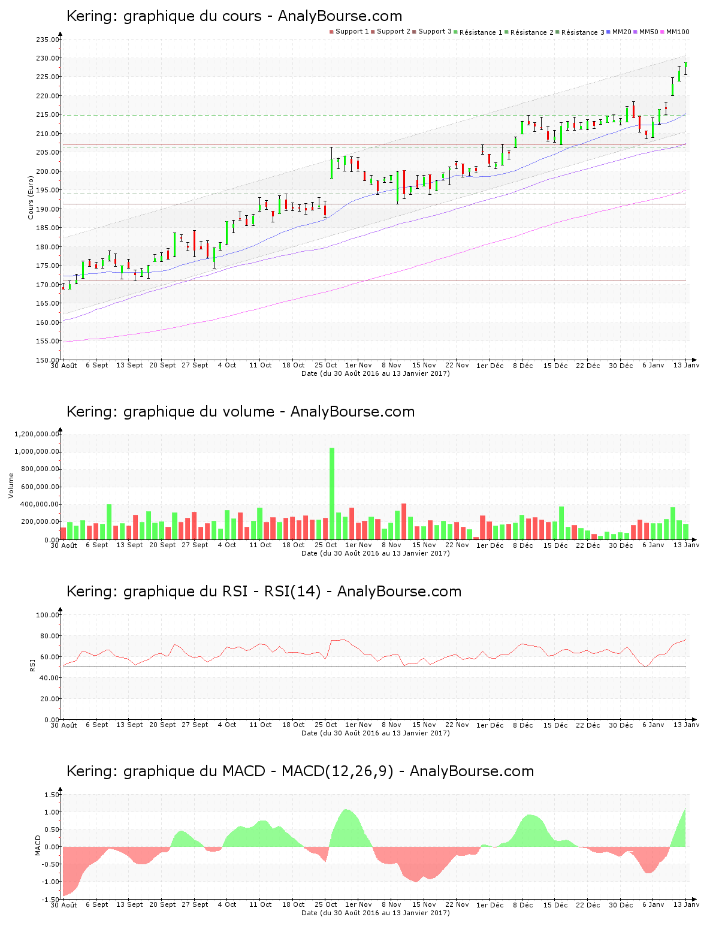Screen dimensions: 719x929
Task: Select the 'Support 2' legend label
Action: (394, 32)
